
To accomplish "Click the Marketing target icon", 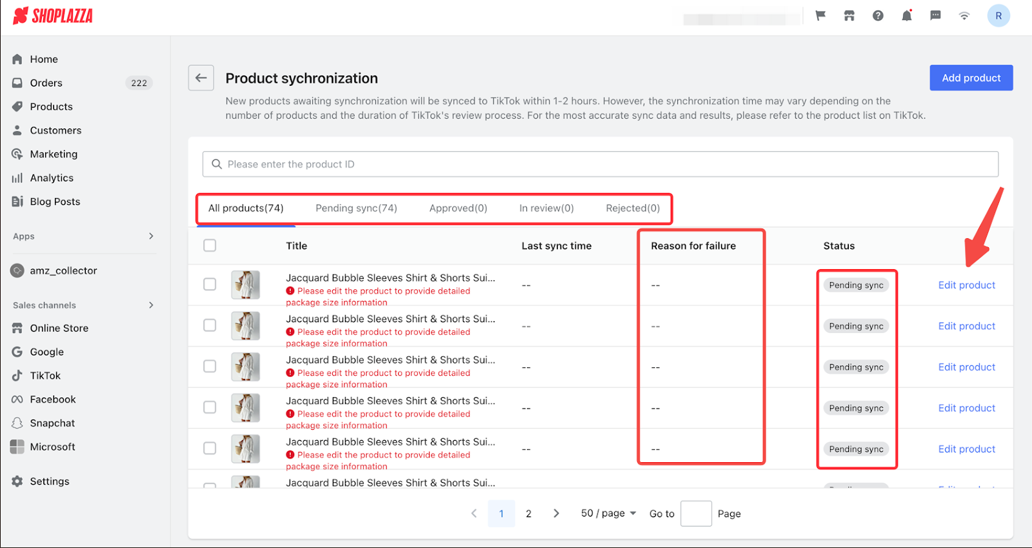I will 17,154.
